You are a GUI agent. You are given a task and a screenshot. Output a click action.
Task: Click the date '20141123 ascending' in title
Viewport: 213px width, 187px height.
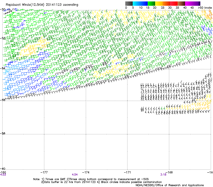coord(62,5)
